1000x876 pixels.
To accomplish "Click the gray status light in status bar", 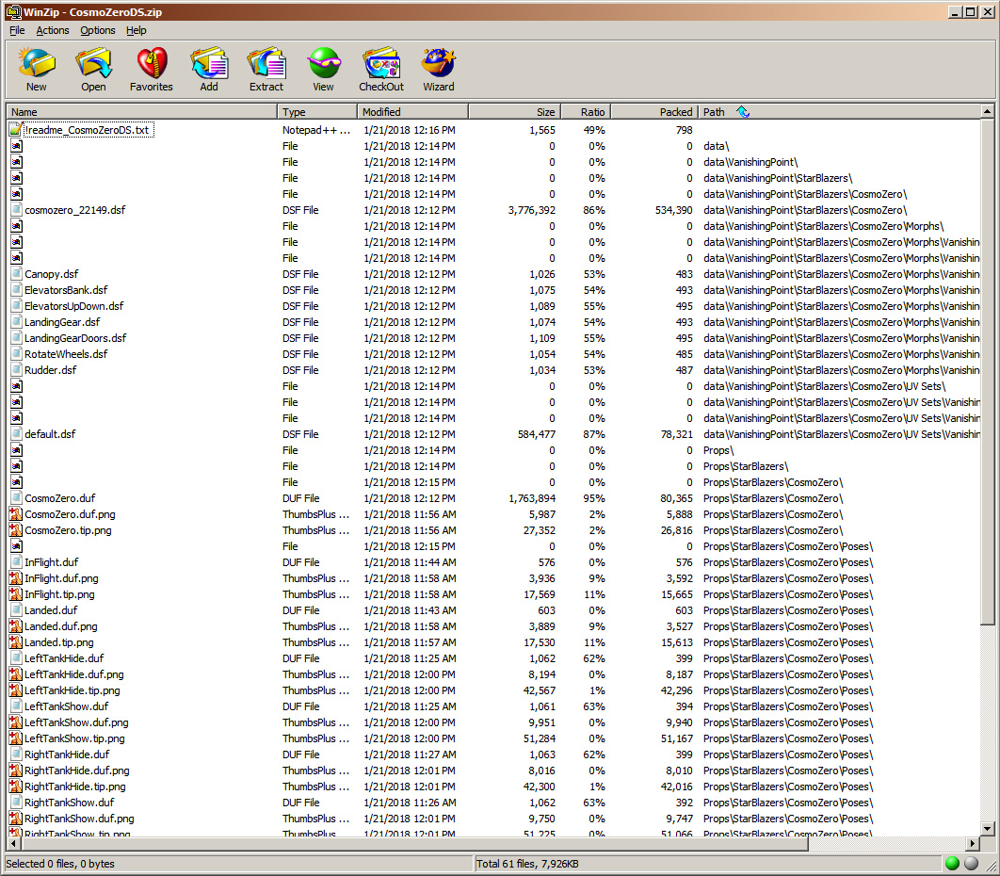I will 972,863.
